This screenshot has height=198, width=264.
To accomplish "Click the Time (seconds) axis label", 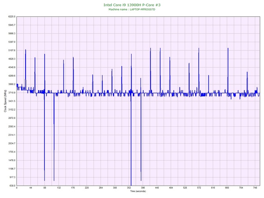I will 138,191.
